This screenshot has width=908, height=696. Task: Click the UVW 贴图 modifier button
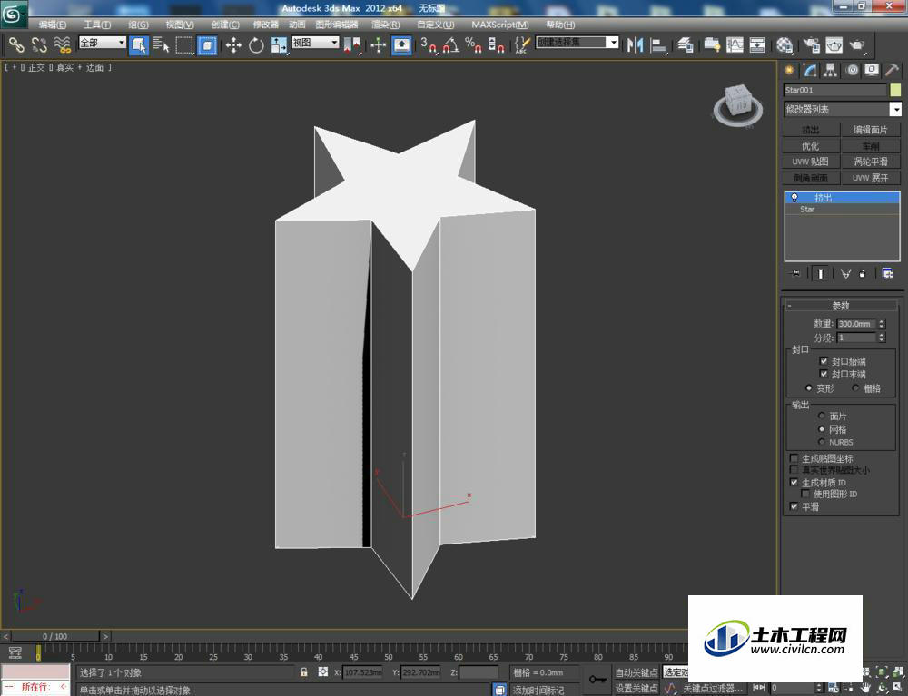tap(811, 162)
